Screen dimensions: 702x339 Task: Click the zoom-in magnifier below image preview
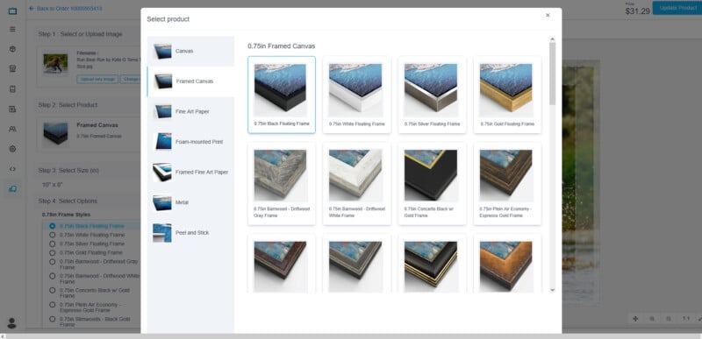tap(652, 319)
